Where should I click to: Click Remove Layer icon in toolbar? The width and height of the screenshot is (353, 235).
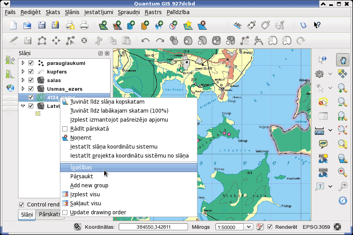pos(202,25)
